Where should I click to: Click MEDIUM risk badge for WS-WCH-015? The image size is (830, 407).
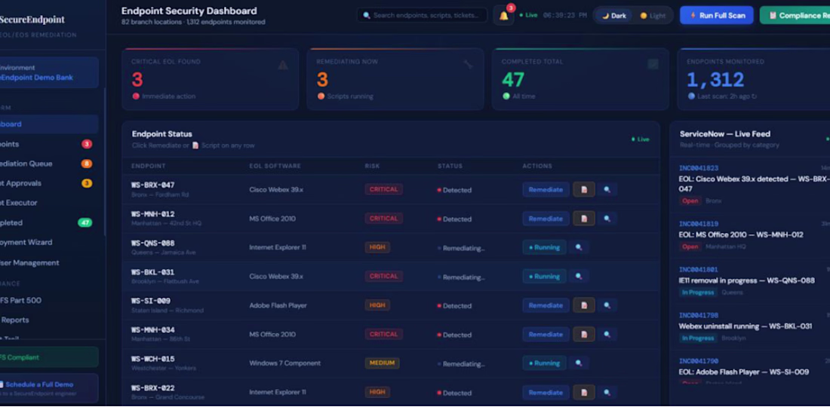[382, 363]
